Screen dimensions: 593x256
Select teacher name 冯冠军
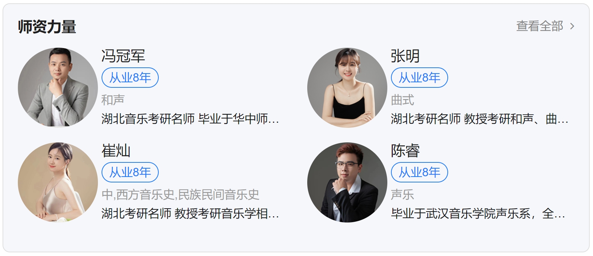[x=123, y=56]
